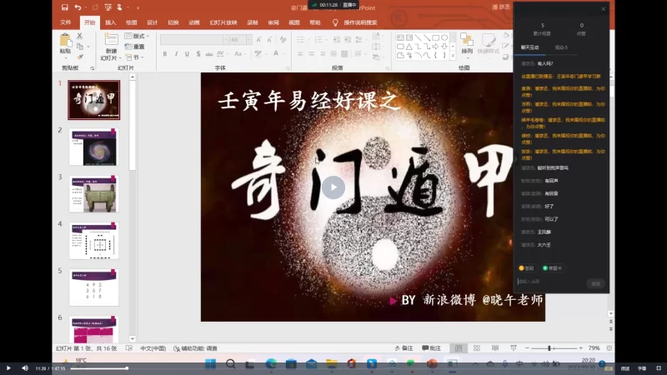The height and width of the screenshot is (375, 667).
Task: Expand the Section (节) dropdown
Action: pyautogui.click(x=136, y=57)
